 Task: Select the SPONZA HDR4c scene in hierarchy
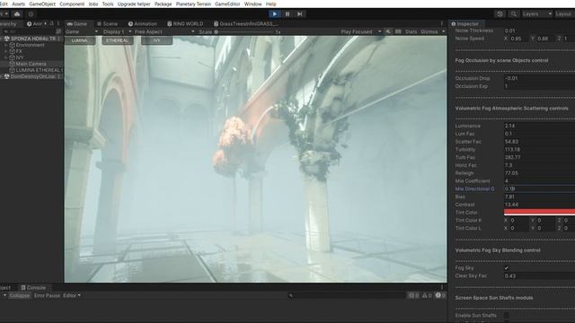[31, 39]
